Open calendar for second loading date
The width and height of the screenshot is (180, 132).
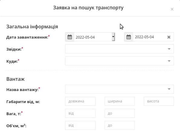[129, 37]
